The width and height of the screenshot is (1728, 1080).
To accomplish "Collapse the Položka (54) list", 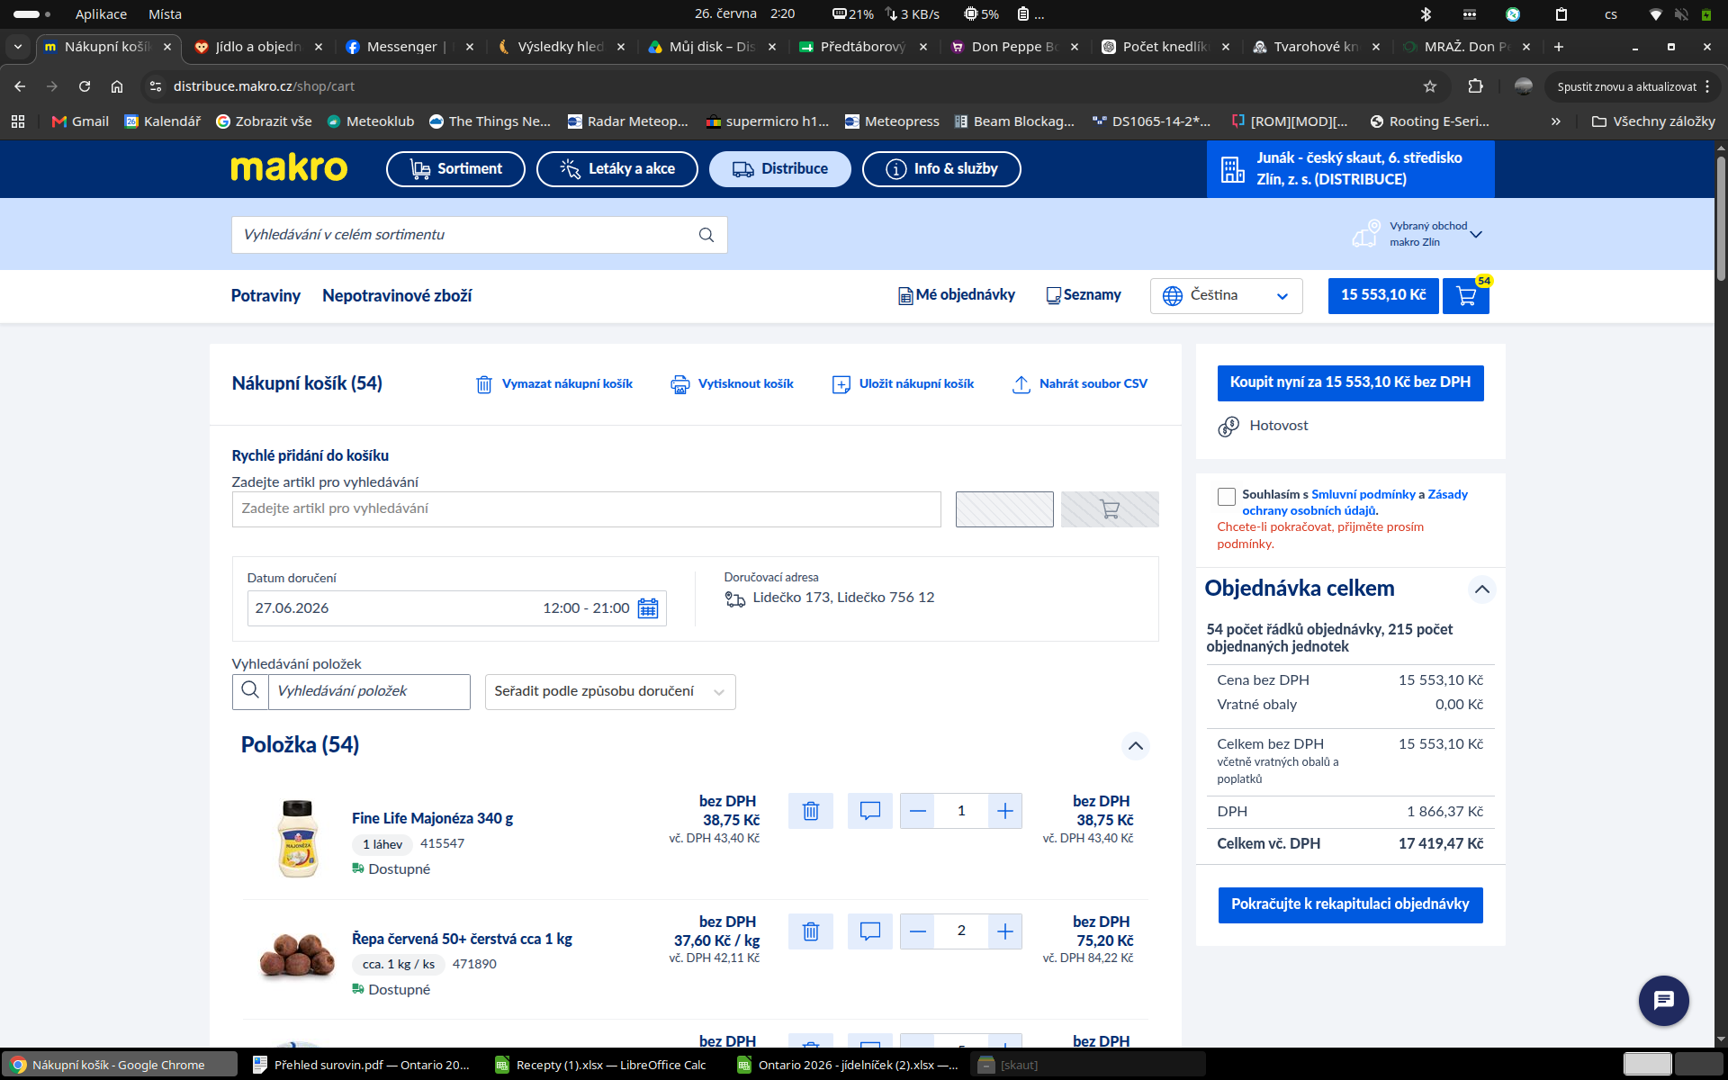I will (1136, 746).
